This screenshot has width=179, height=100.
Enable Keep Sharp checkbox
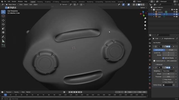[163, 80]
